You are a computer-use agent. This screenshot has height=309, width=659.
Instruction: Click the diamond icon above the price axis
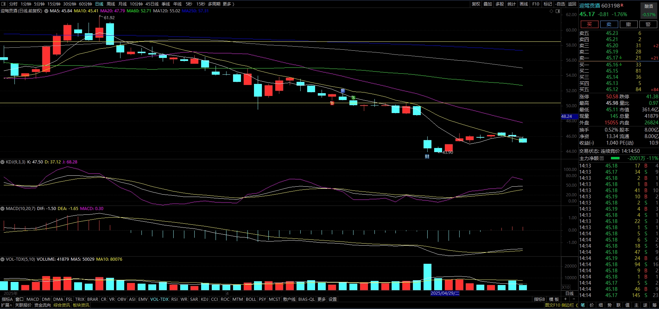click(x=552, y=11)
